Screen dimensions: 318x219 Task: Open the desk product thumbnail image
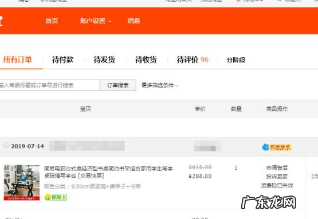tap(22, 182)
